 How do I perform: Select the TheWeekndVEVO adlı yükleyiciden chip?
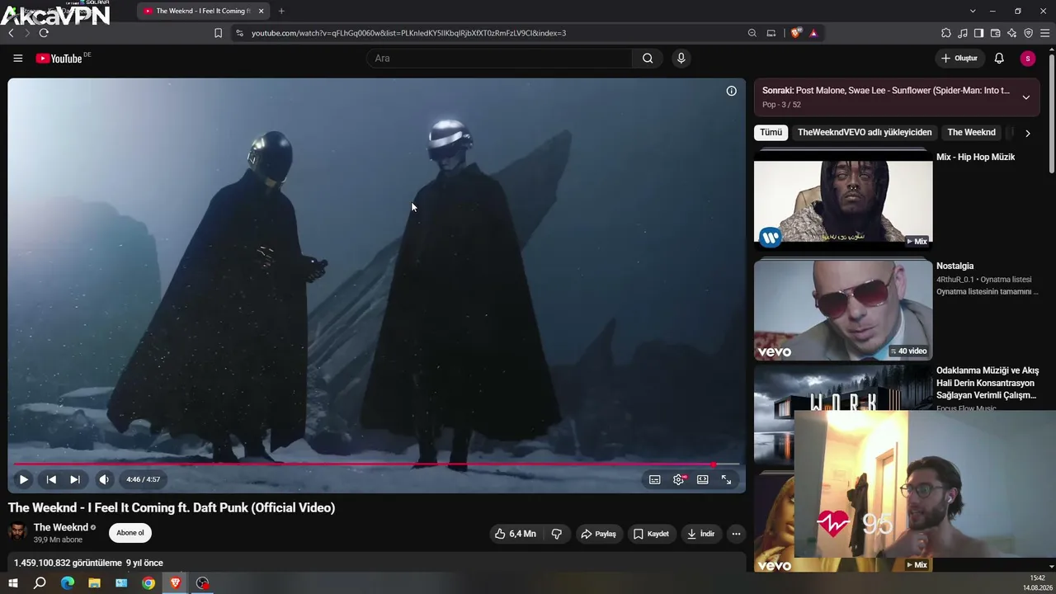click(x=865, y=132)
